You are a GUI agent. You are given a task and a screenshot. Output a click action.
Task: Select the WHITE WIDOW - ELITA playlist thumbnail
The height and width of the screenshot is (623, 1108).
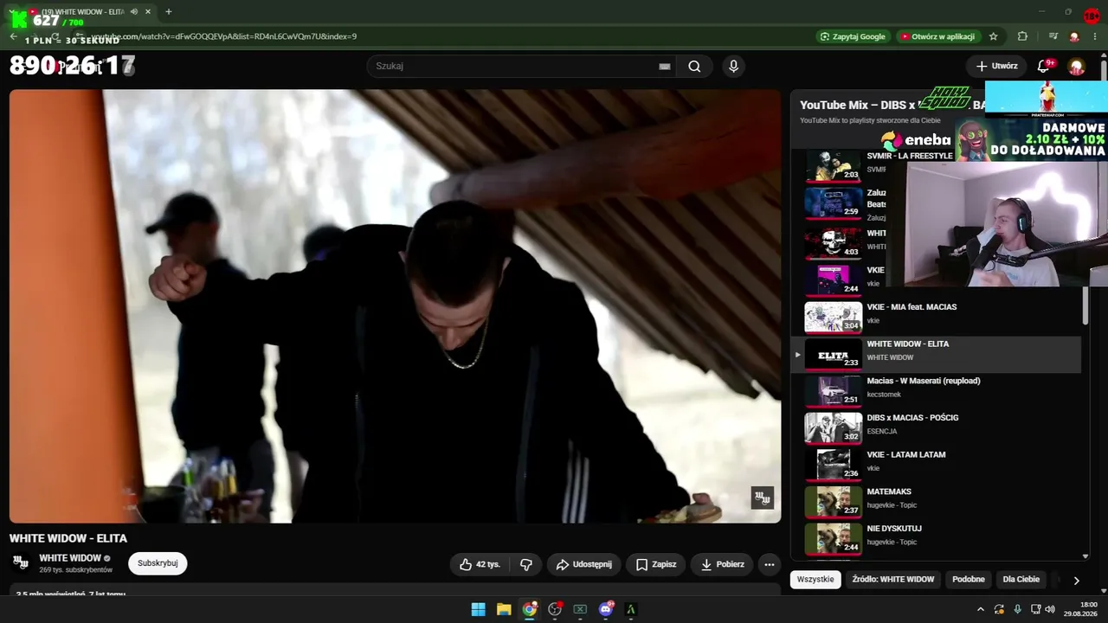[834, 355]
